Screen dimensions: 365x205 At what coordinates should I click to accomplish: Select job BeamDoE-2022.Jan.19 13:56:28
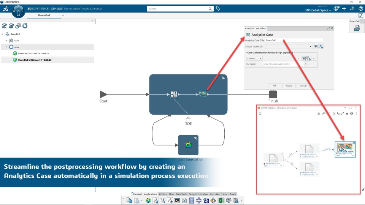click(35, 60)
